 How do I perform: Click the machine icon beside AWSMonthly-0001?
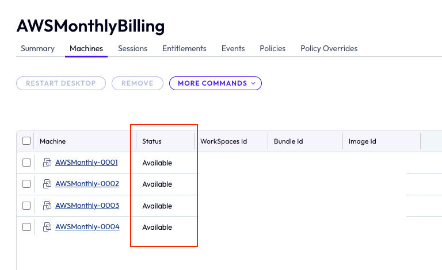coord(47,163)
